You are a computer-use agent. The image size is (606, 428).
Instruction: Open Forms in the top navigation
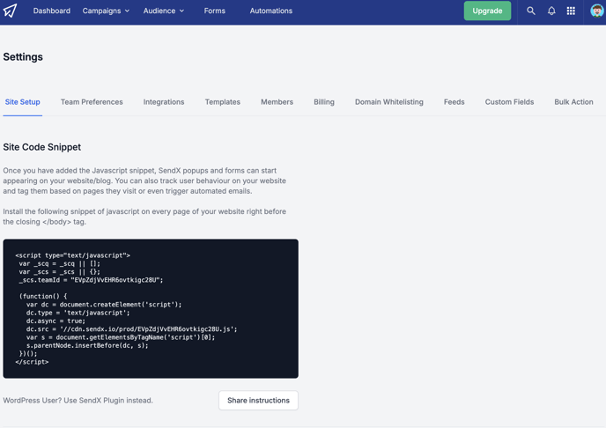(x=215, y=11)
